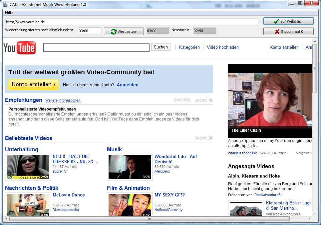This screenshot has height=225, width=321.
Task: Click the YouTube Suchen button
Action: [161, 47]
